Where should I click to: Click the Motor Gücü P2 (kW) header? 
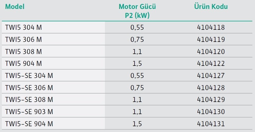(137, 11)
